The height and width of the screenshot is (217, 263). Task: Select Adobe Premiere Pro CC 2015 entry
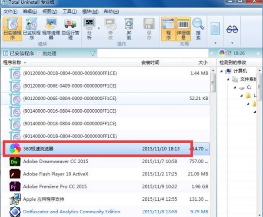[x=55, y=186]
